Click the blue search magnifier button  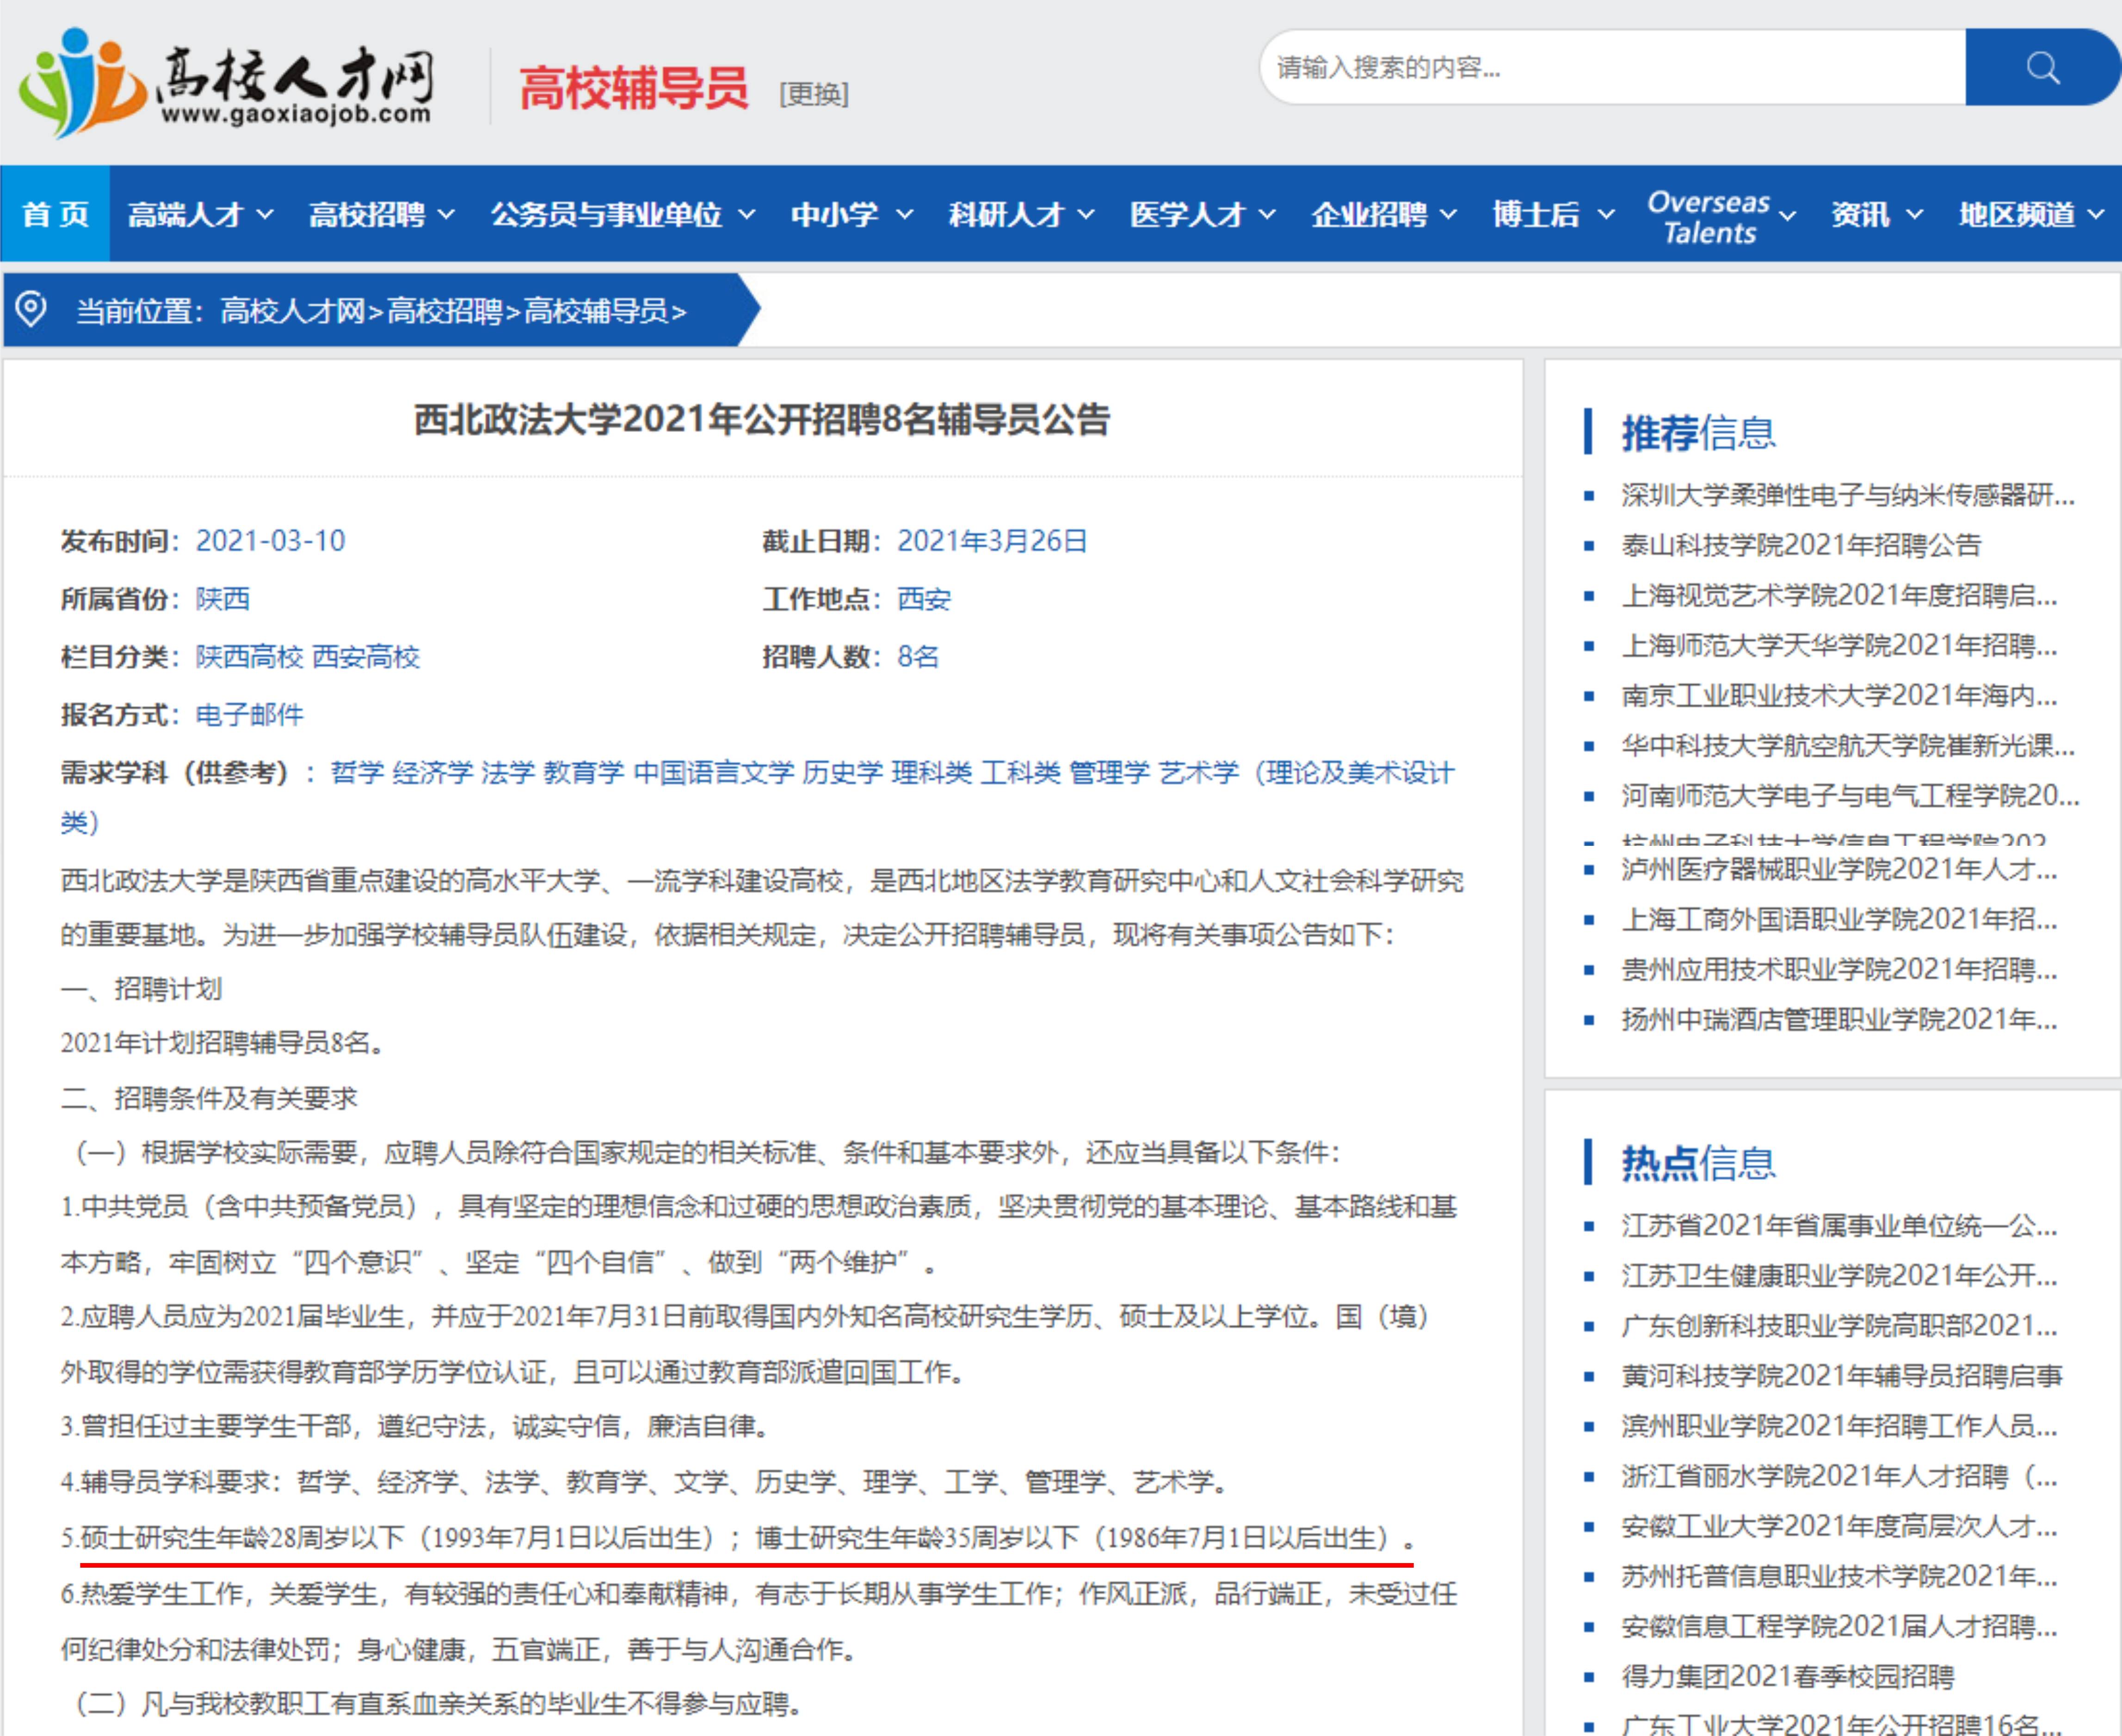[x=2042, y=67]
